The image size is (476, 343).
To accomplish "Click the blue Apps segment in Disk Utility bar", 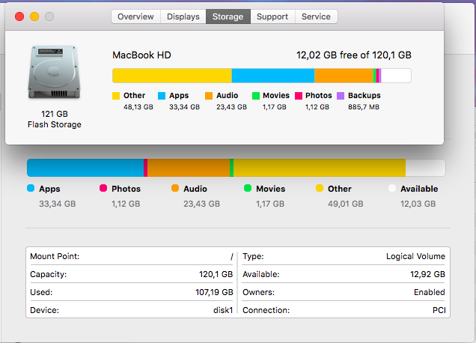I will point(85,168).
